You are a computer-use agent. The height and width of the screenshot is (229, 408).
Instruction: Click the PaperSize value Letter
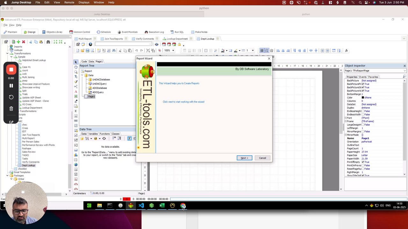tap(365, 155)
